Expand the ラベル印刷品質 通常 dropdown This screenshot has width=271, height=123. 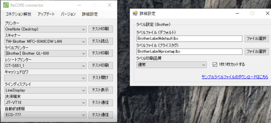click(171, 65)
